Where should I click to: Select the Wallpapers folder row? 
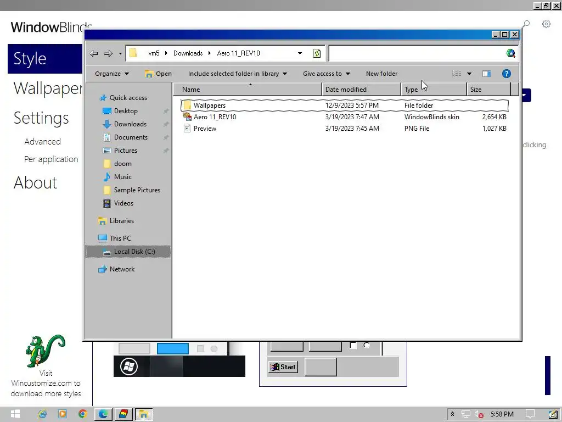pyautogui.click(x=345, y=105)
